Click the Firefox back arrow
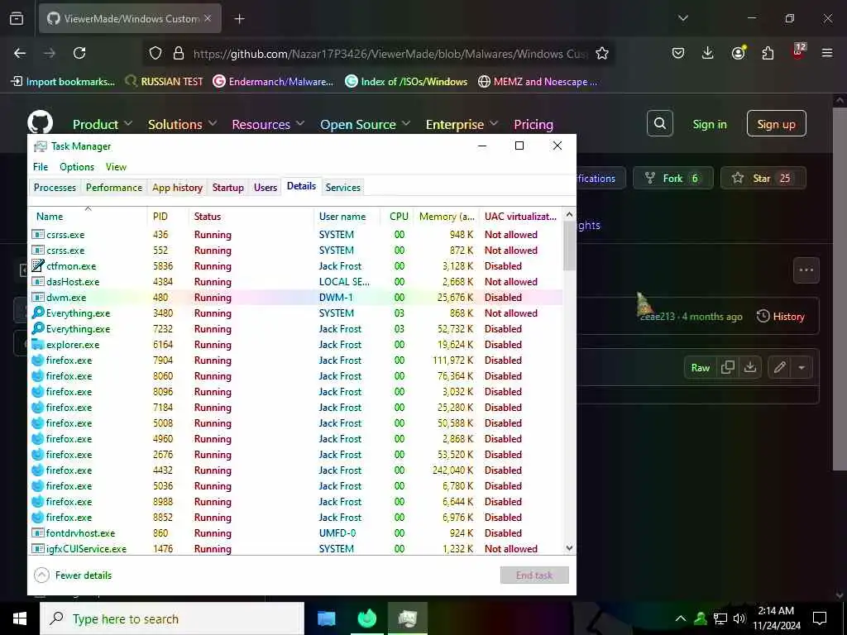The height and width of the screenshot is (635, 847). click(x=20, y=53)
